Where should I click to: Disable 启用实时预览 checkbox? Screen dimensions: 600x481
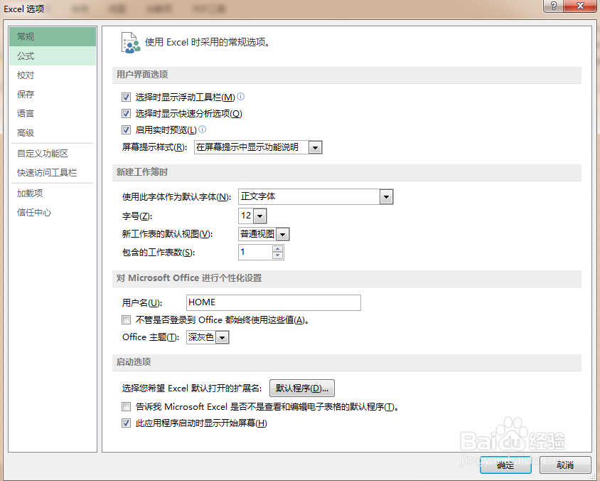tap(126, 129)
